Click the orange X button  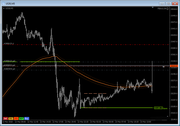point(16,118)
